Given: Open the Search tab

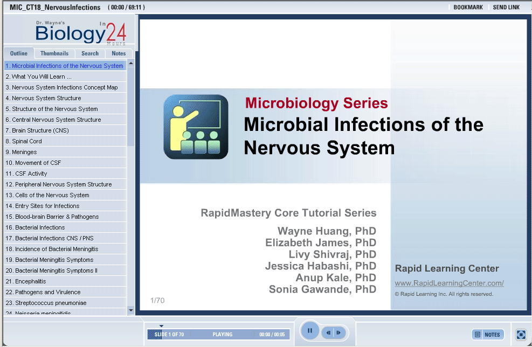Looking at the screenshot, I should pos(90,53).
